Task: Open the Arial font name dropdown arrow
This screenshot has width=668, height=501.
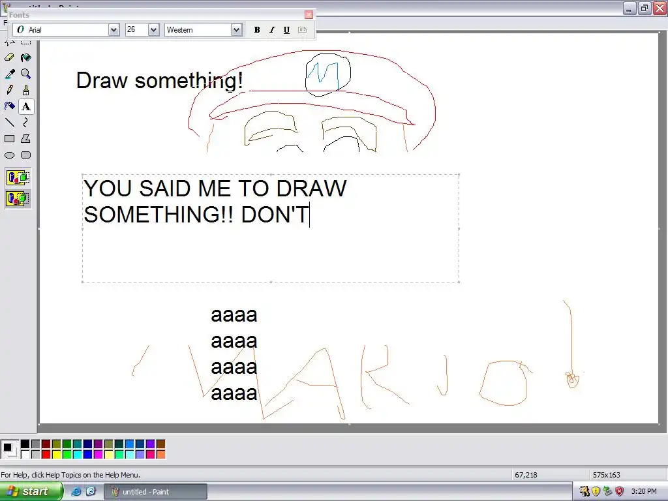Action: 114,30
